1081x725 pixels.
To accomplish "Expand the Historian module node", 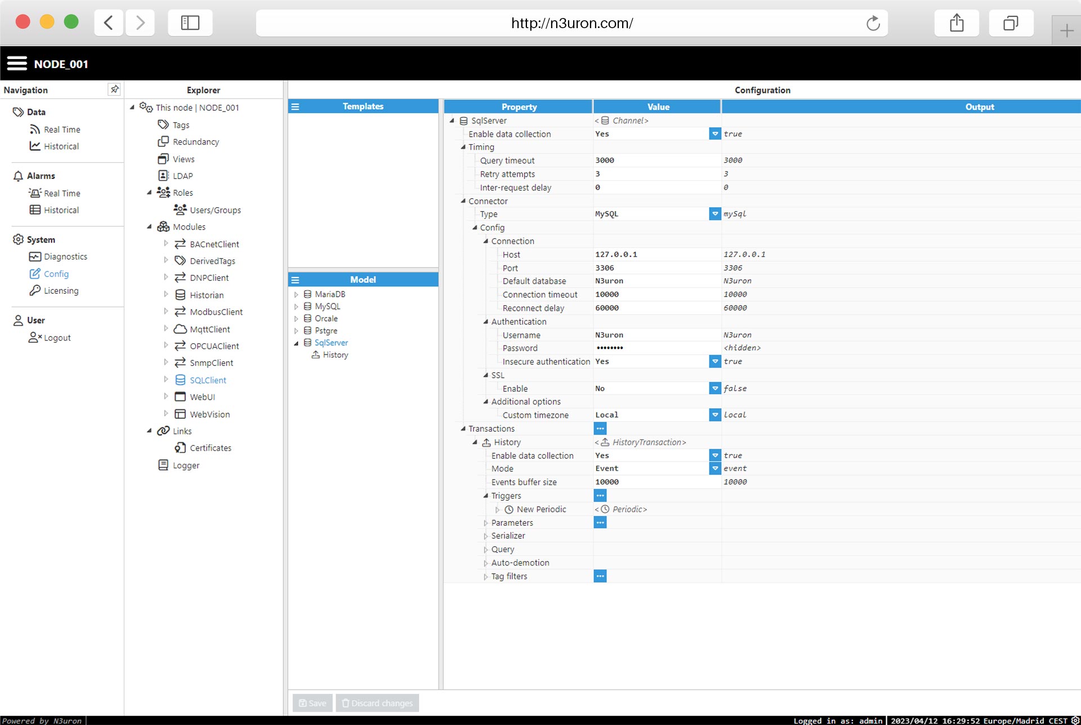I will [x=166, y=294].
